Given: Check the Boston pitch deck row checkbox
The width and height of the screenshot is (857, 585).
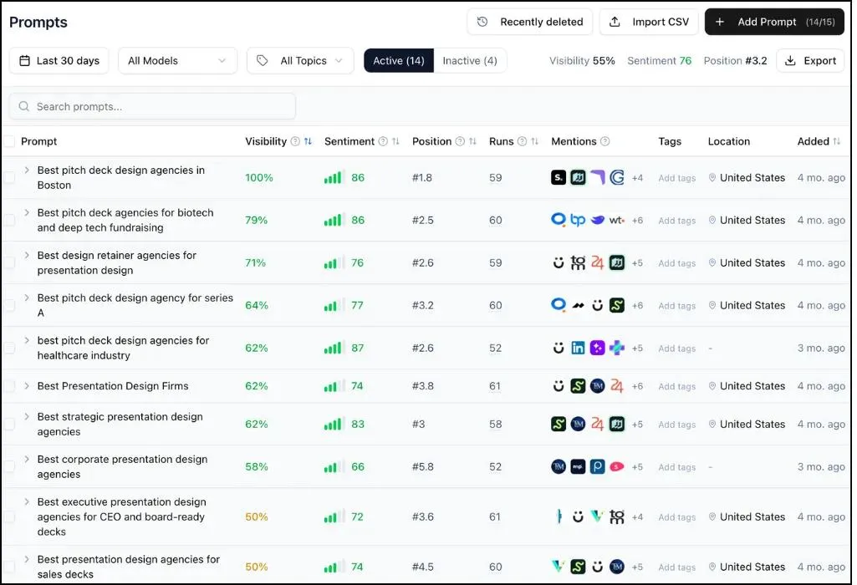Looking at the screenshot, I should [x=8, y=177].
